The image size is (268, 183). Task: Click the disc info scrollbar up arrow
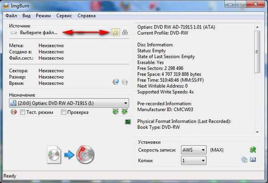tap(257, 27)
